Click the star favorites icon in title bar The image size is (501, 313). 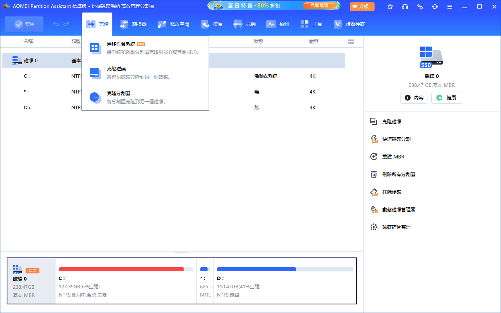pyautogui.click(x=390, y=7)
